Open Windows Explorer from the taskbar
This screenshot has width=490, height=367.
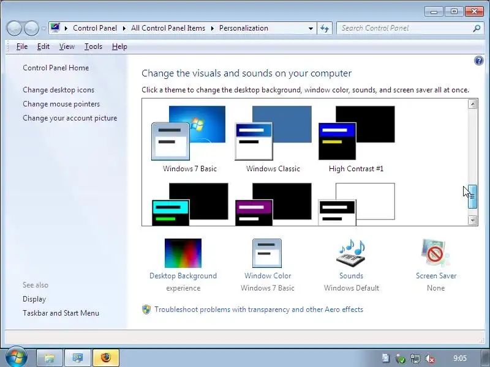(x=49, y=358)
